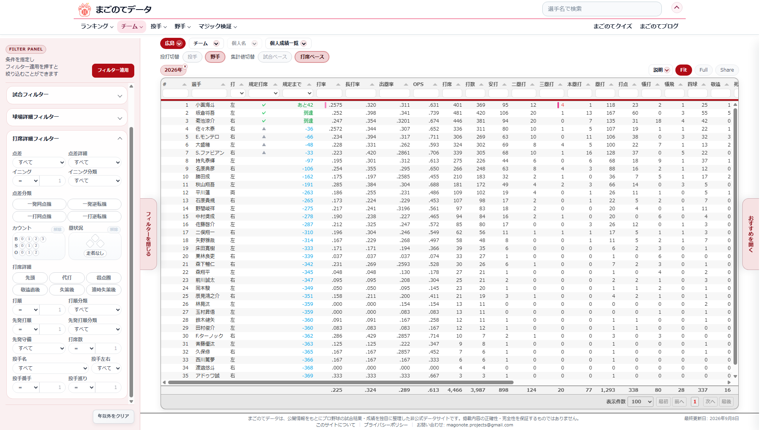Sort table by OPS column arrow

pyautogui.click(x=435, y=84)
